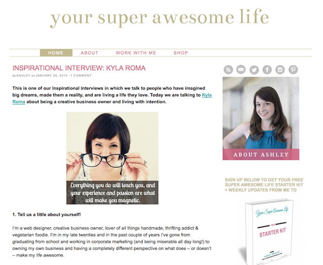Image resolution: width=323 pixels, height=265 pixels.
Task: Open the Instagram social icon
Action: tap(280, 69)
